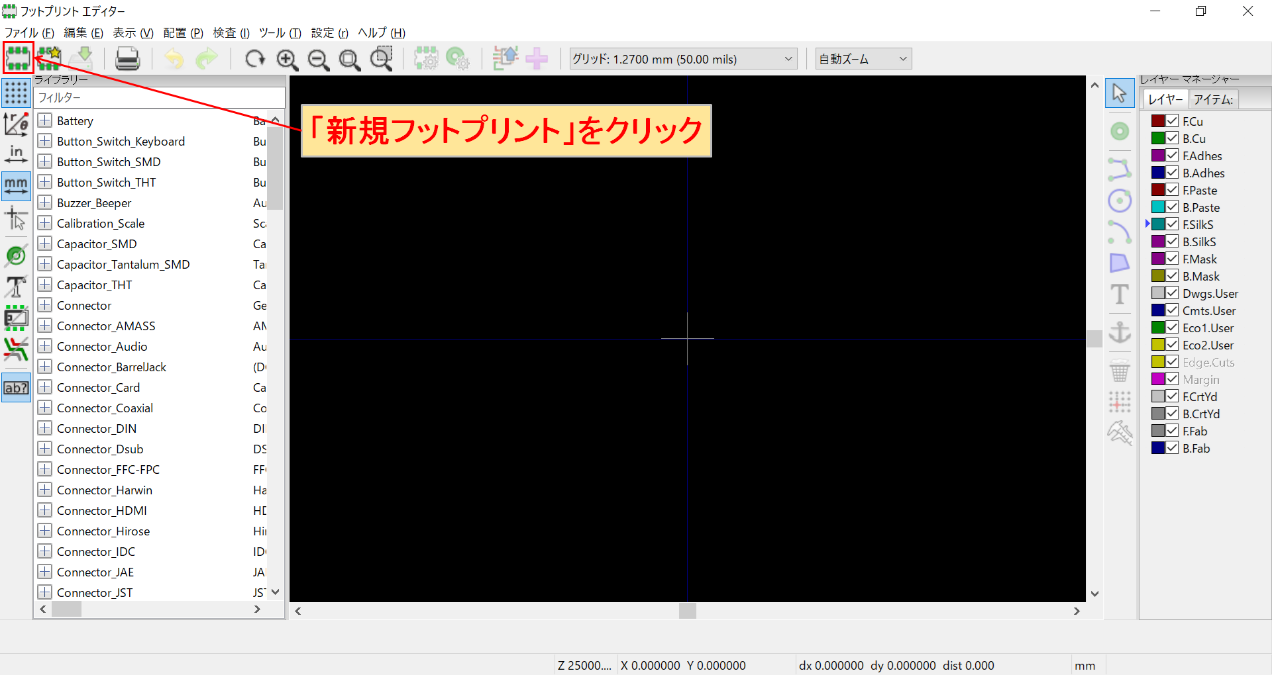Switch units to inches
This screenshot has width=1272, height=675.
click(16, 154)
